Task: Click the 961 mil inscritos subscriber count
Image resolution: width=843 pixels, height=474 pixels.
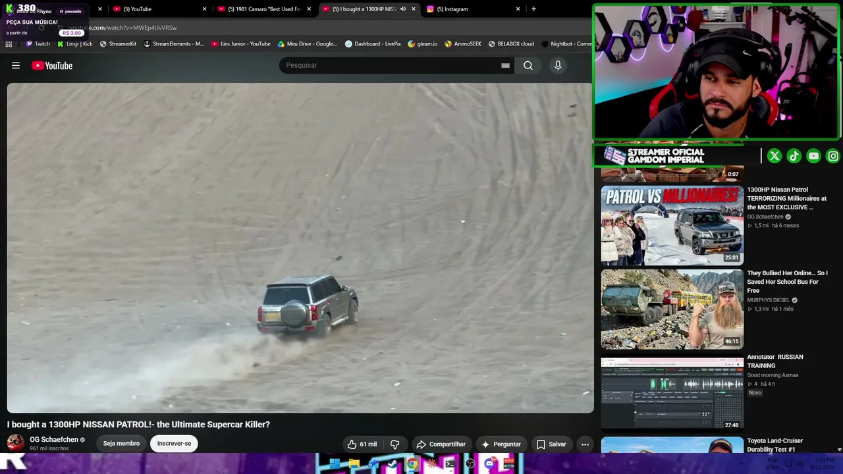Action: (x=49, y=449)
